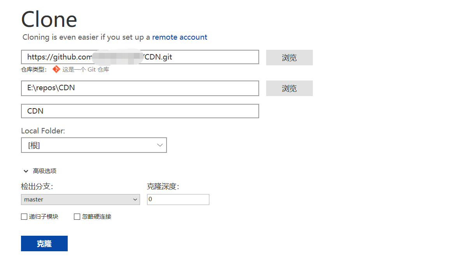Click the 克隆深度 depth input box
The height and width of the screenshot is (268, 472).
178,200
